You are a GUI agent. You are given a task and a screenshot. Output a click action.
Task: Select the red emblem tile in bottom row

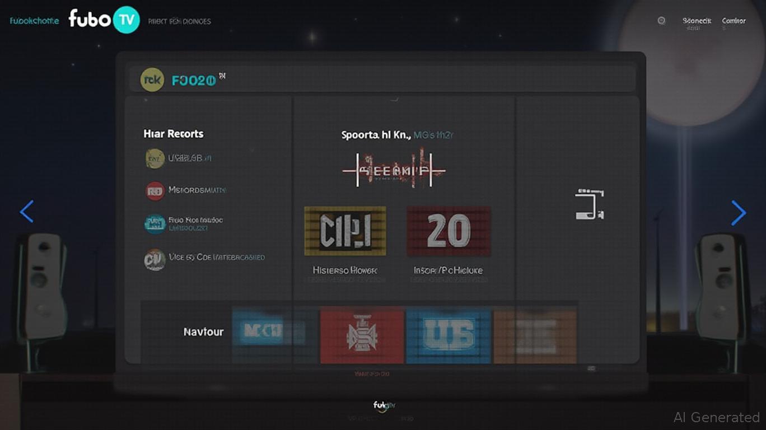[x=362, y=335]
